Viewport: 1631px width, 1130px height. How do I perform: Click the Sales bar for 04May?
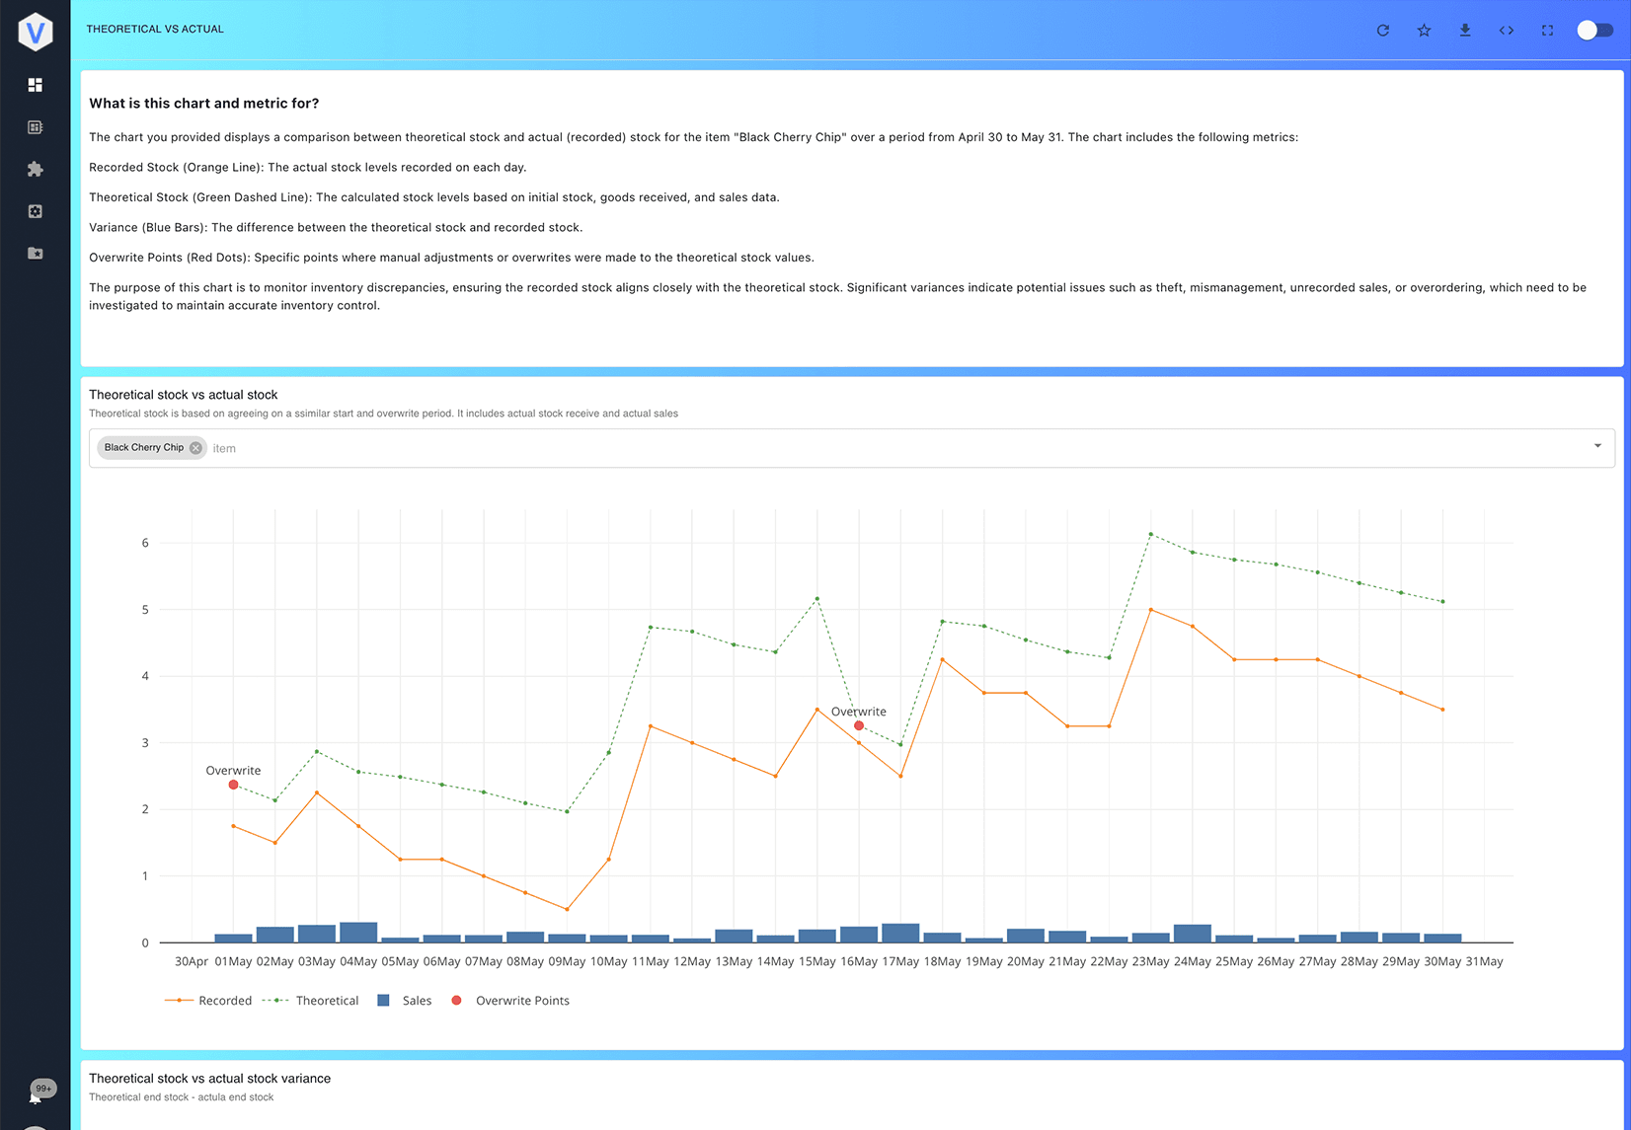(x=358, y=933)
